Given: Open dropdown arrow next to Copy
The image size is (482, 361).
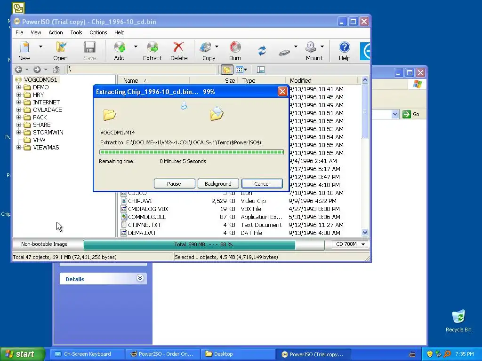Looking at the screenshot, I should (217, 47).
